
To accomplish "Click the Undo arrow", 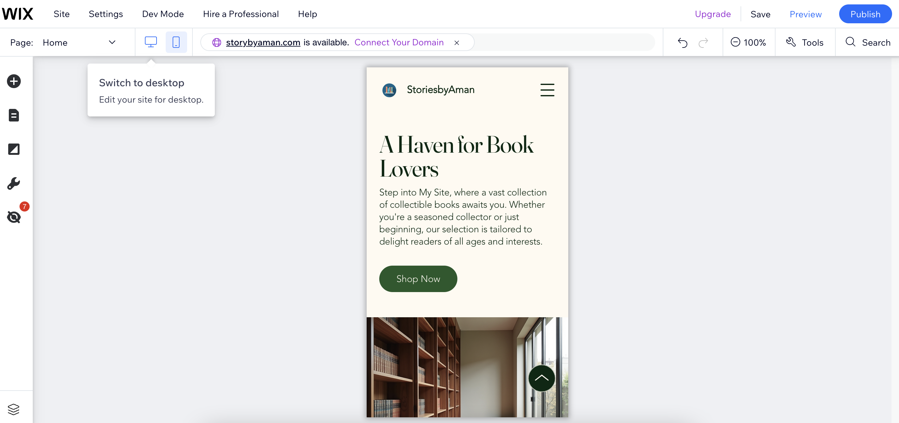I will pos(682,42).
